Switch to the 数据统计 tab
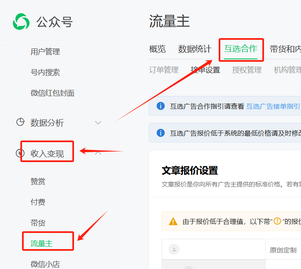Screen dimensions: 301x269 (x=195, y=49)
